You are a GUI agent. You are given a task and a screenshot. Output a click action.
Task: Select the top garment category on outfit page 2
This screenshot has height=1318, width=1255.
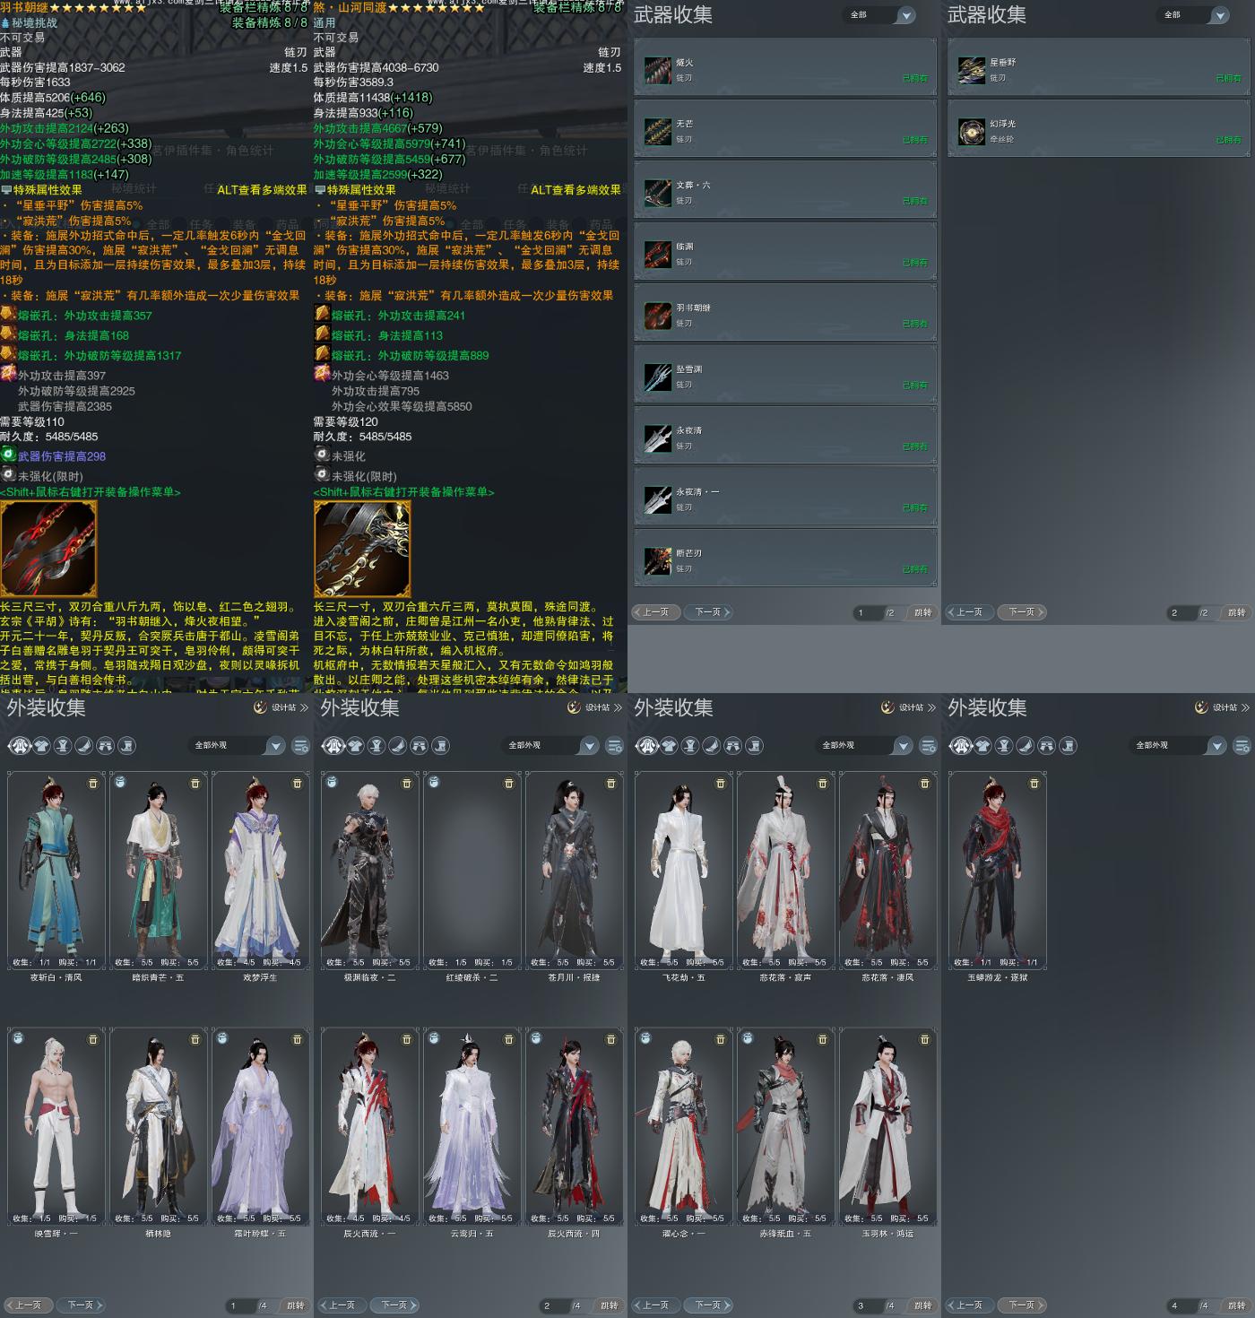(x=356, y=746)
